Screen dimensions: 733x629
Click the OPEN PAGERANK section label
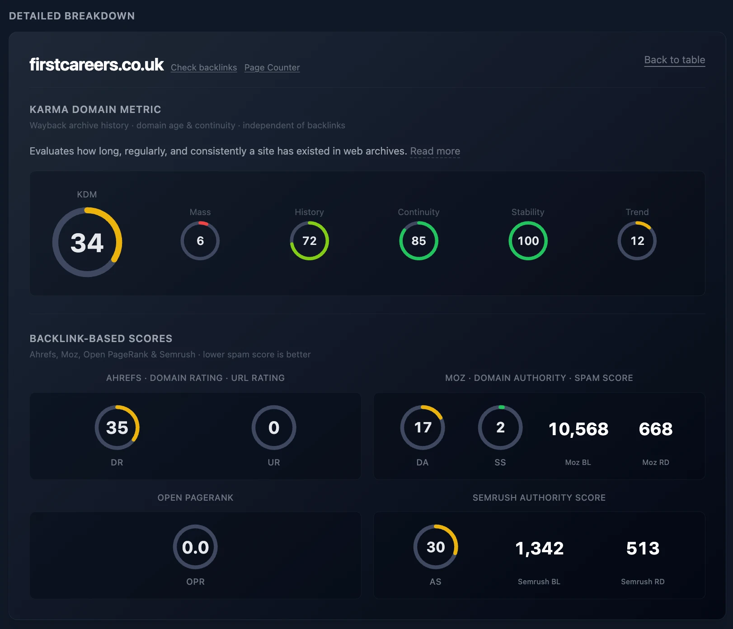click(x=195, y=498)
